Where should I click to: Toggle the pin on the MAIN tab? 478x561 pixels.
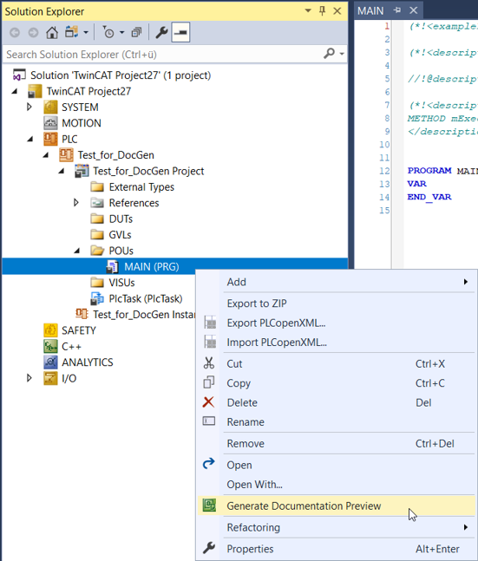pos(396,10)
